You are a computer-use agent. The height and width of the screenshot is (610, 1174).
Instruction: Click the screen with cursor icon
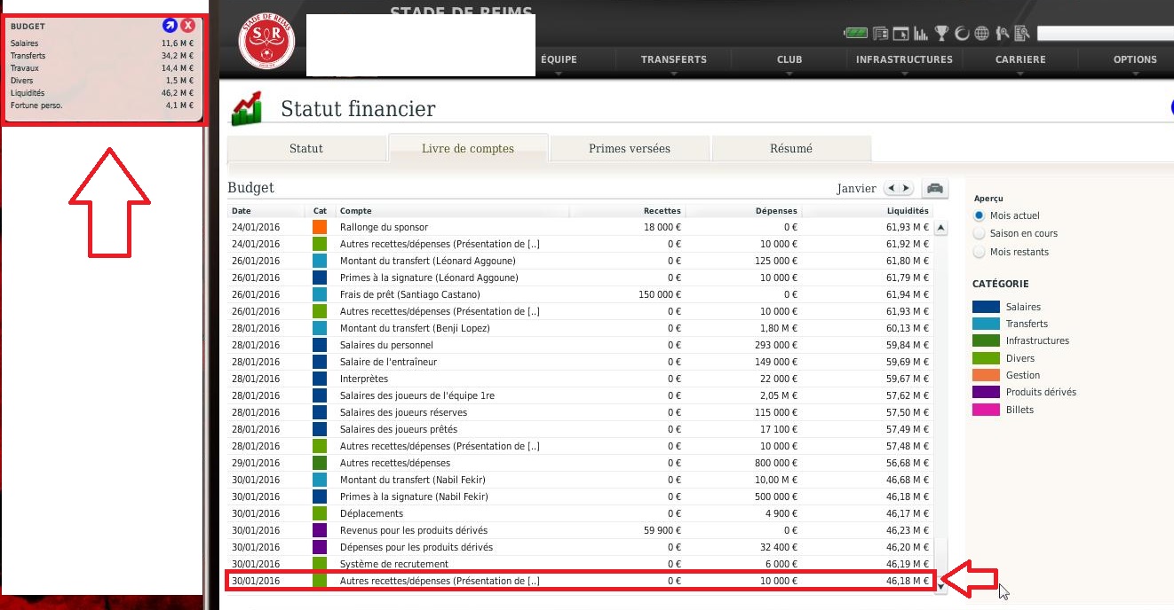900,34
